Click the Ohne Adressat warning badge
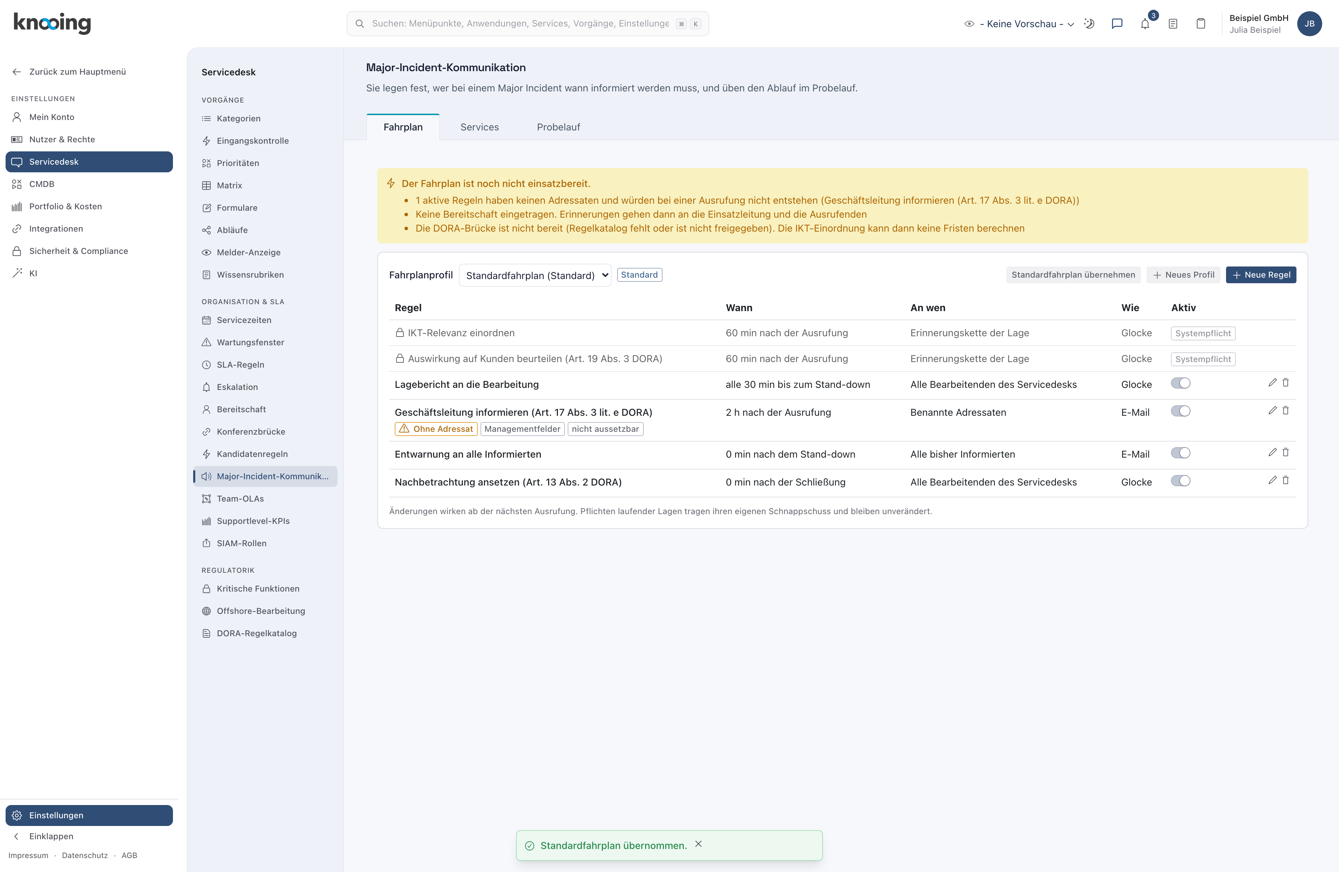This screenshot has height=872, width=1339. 436,429
